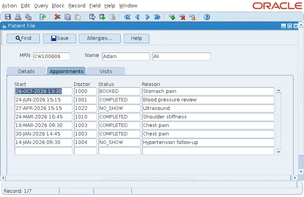Go to previous block double-arrow icon
The image size is (304, 197).
click(x=127, y=17)
